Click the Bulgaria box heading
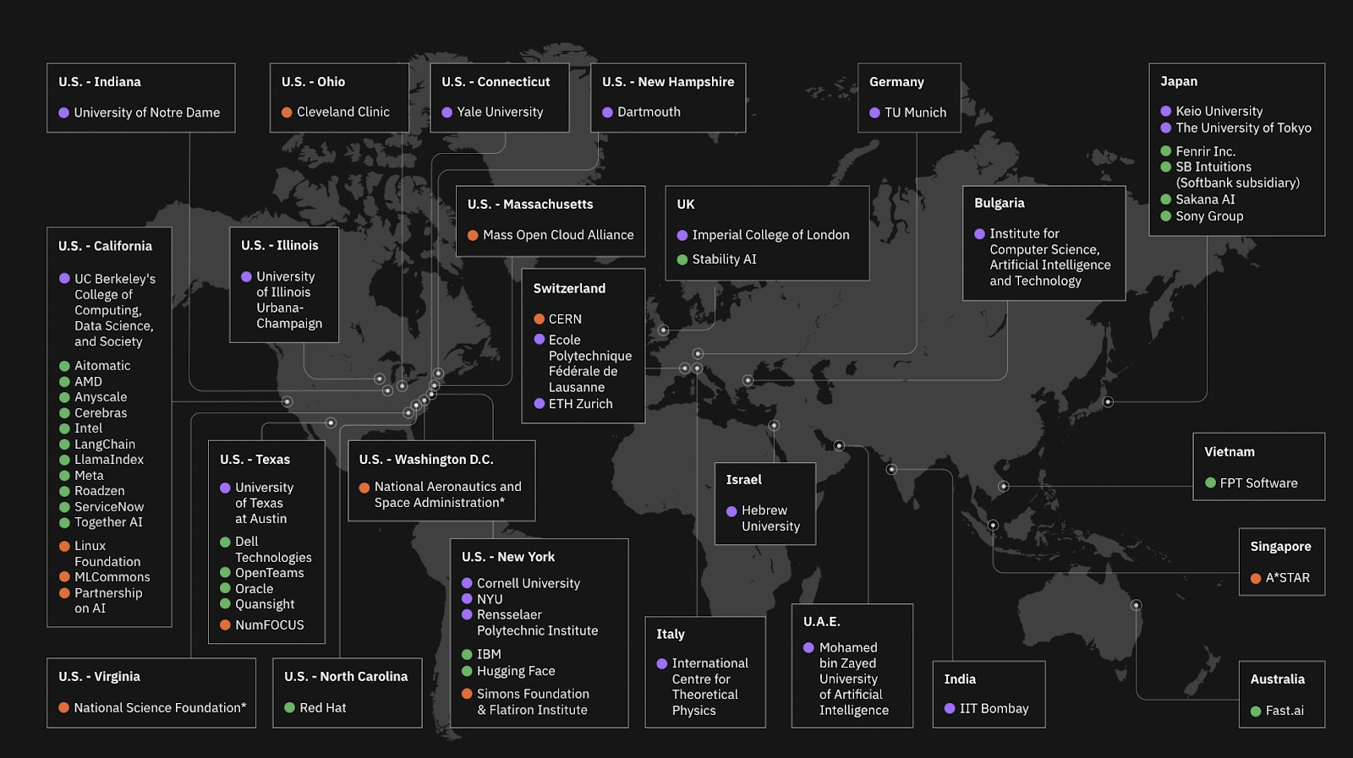This screenshot has height=758, width=1353. 1000,203
